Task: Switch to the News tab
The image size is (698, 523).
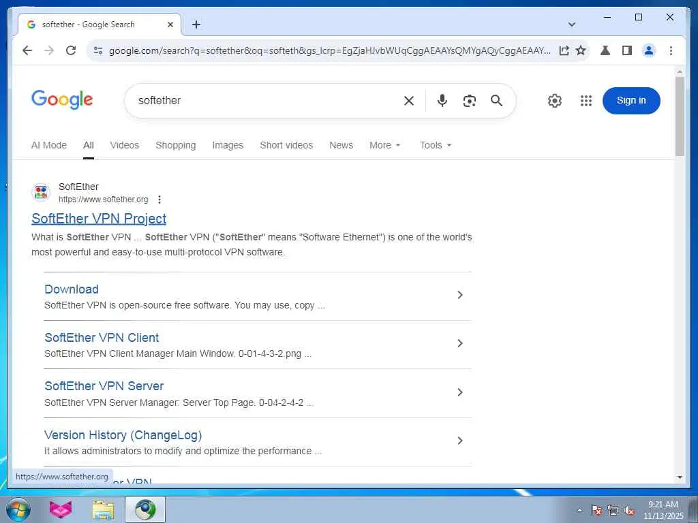Action: pos(341,145)
